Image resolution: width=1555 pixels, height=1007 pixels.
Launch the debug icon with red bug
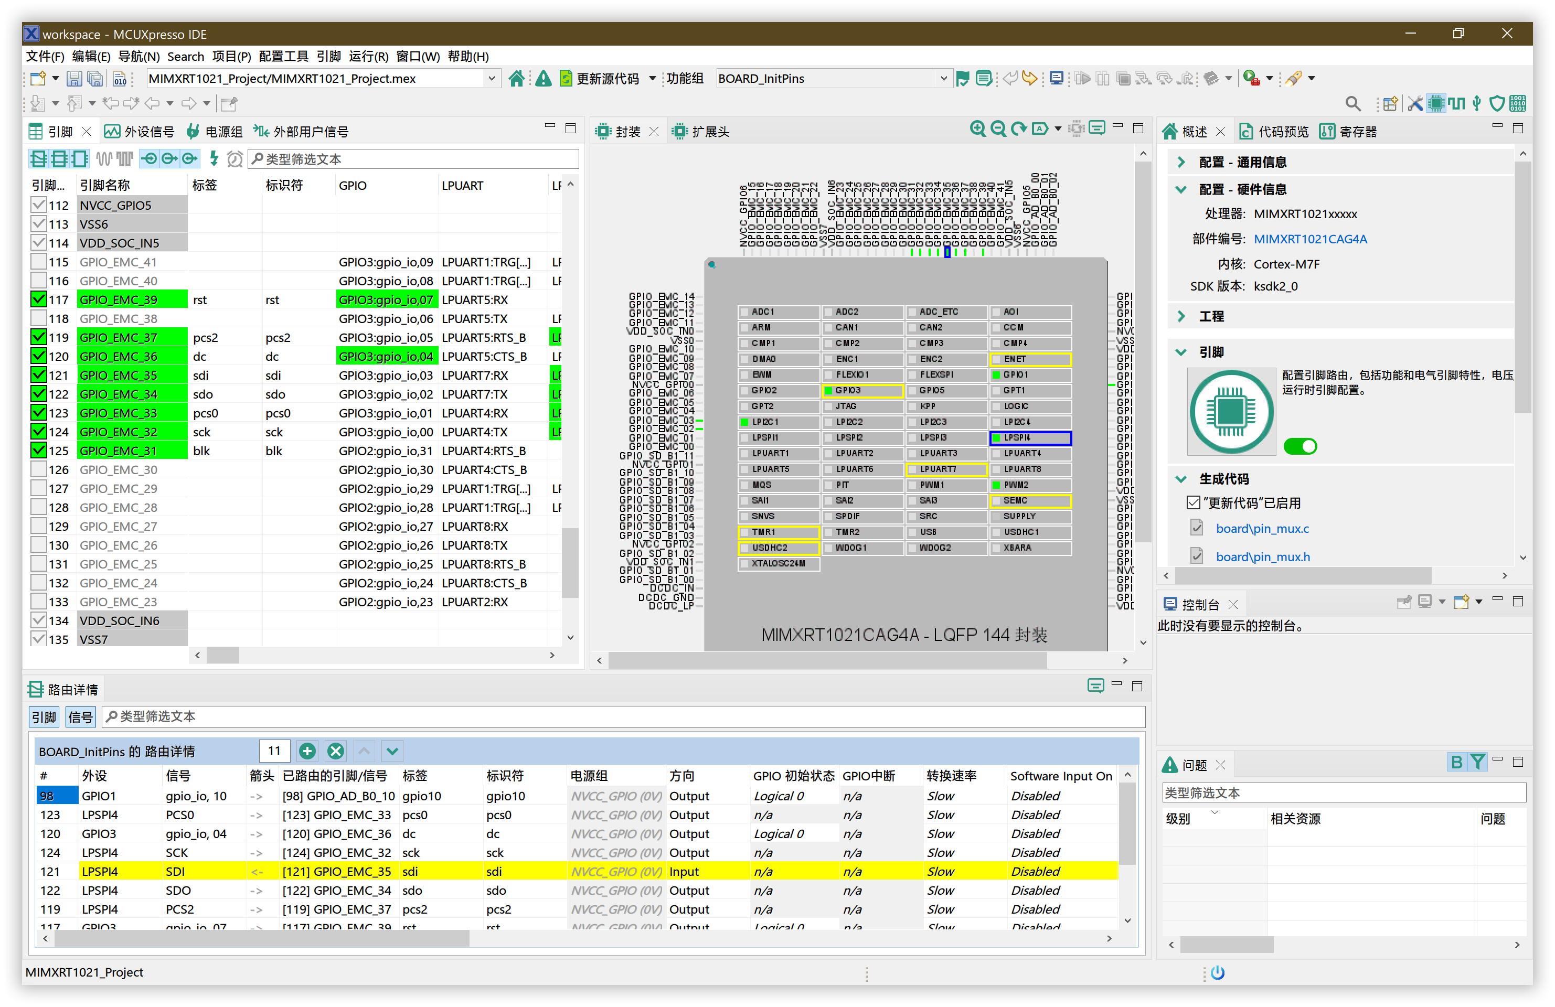pyautogui.click(x=1251, y=78)
